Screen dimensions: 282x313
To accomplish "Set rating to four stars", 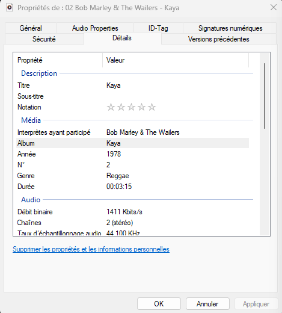I will (141, 107).
